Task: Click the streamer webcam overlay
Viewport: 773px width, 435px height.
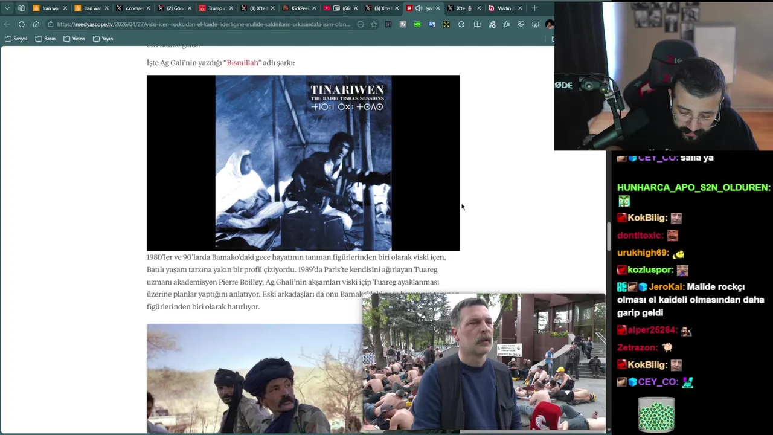Action: coord(664,76)
